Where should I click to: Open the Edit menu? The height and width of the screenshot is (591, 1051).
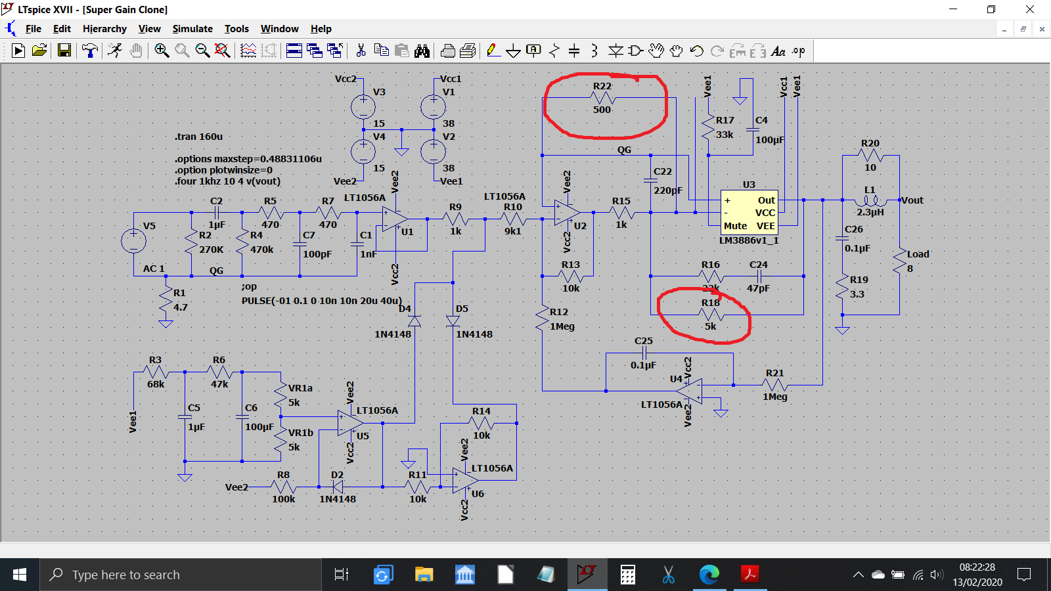[x=62, y=29]
